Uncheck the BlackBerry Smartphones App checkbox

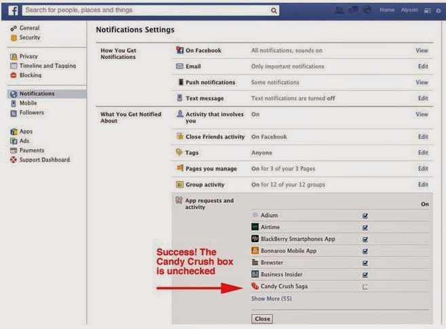pos(365,239)
